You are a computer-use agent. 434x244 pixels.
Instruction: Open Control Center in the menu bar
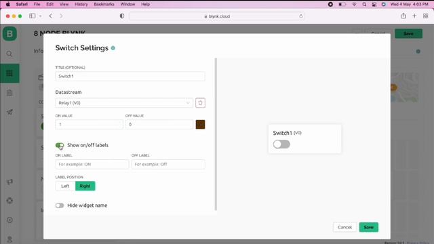[374, 4]
